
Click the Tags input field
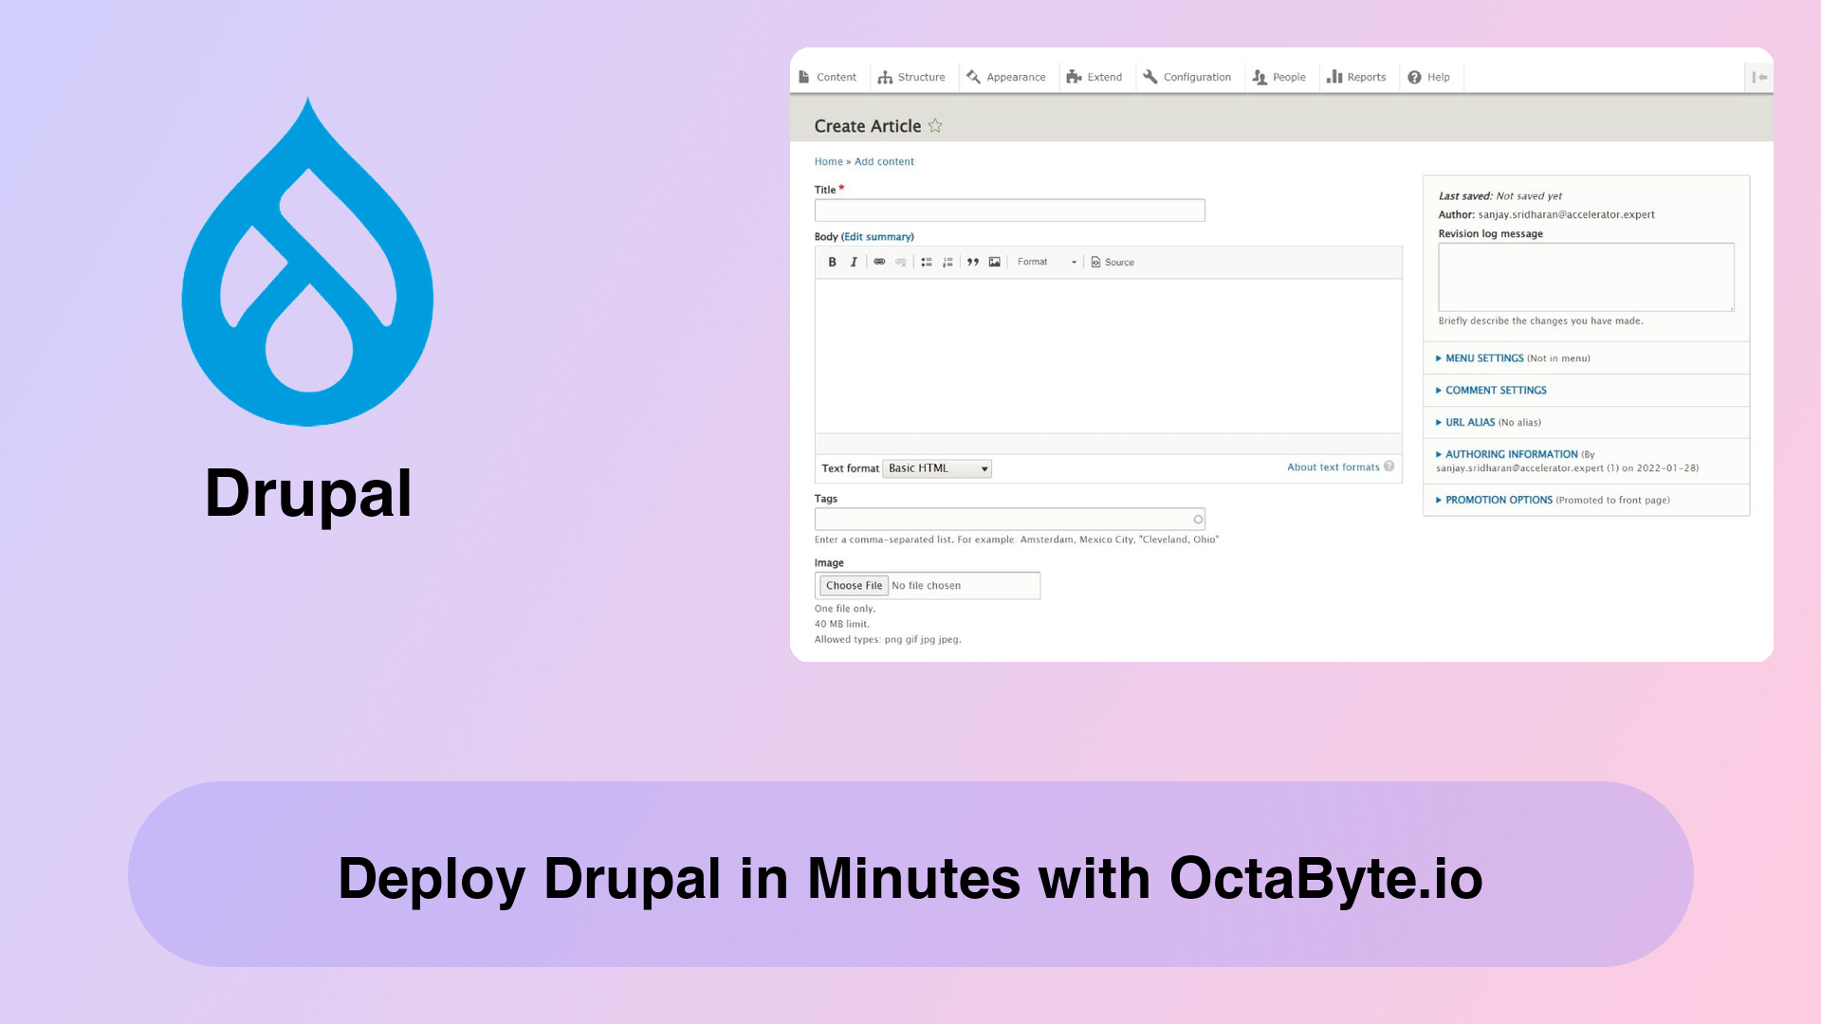click(x=1009, y=518)
